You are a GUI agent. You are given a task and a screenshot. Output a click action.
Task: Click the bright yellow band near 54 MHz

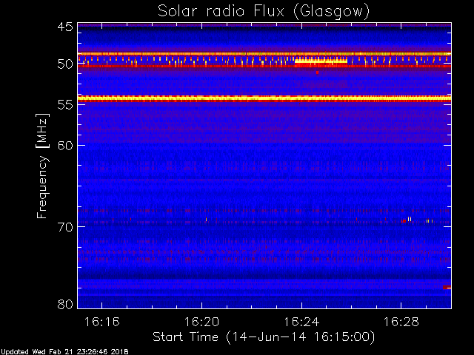(264, 98)
